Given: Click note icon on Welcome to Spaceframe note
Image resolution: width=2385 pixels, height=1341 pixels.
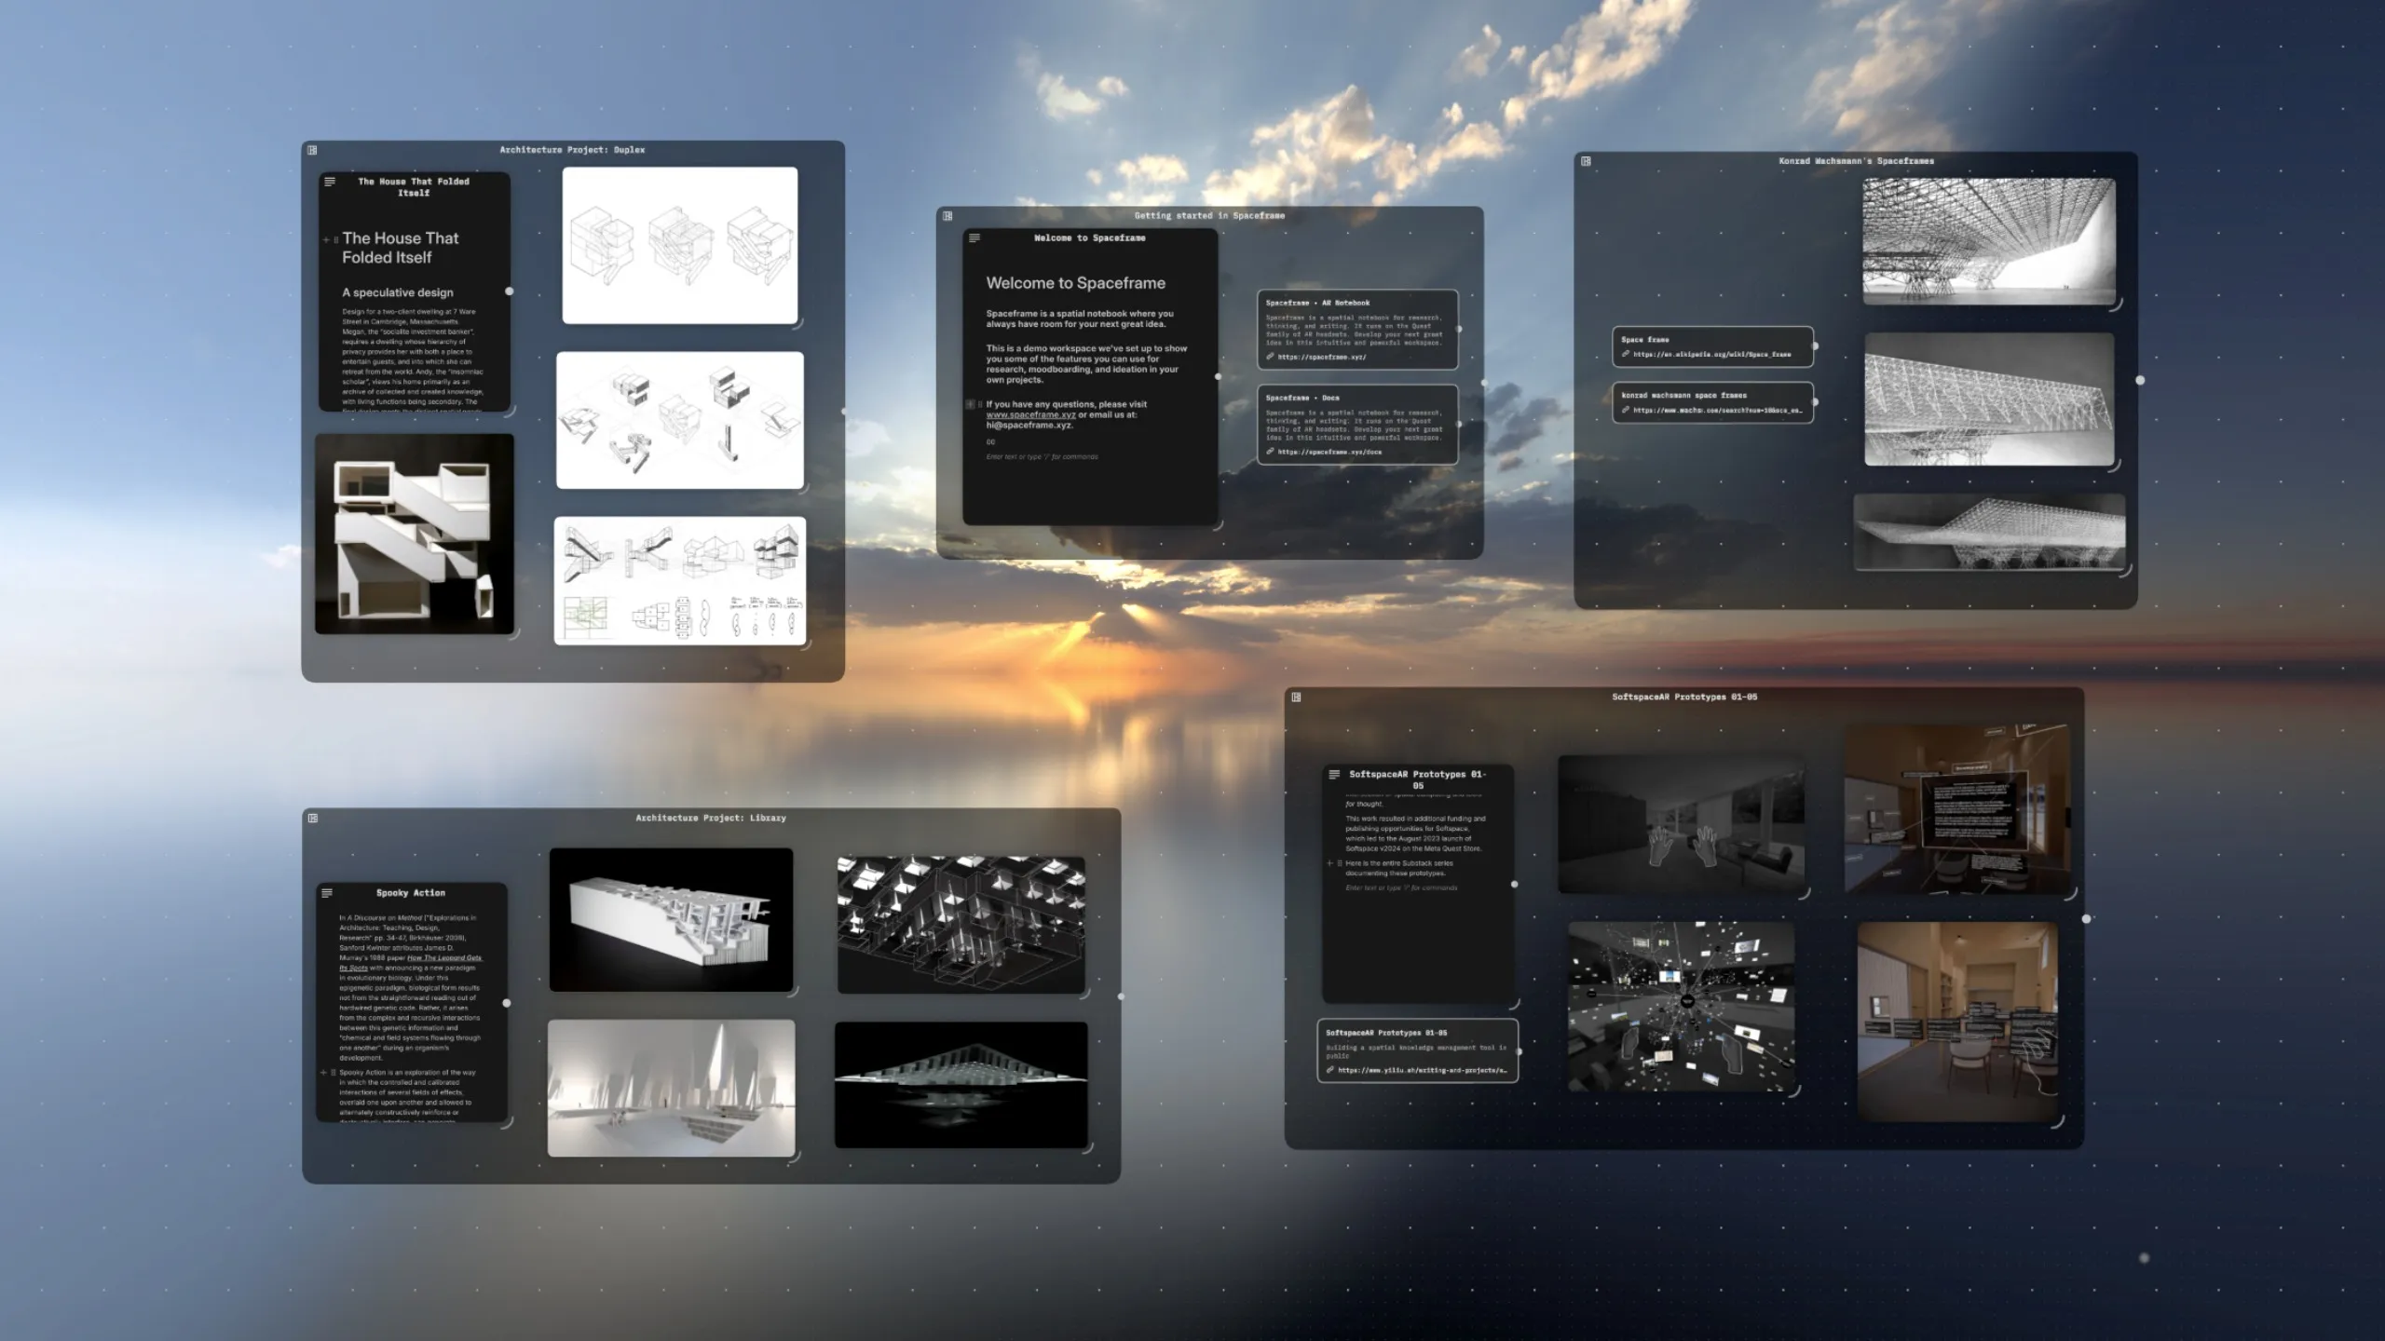Looking at the screenshot, I should 974,238.
